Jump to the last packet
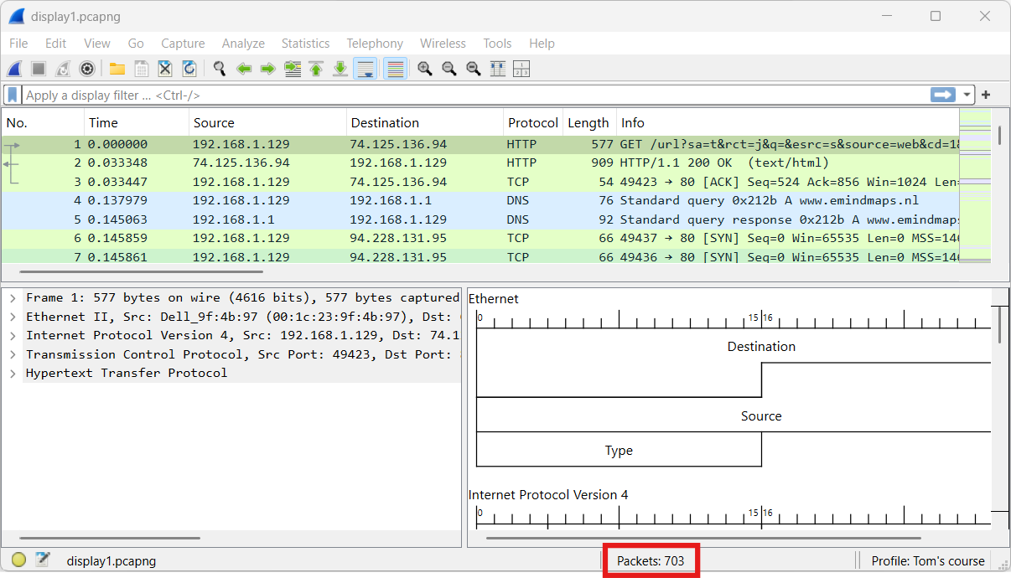The image size is (1011, 578). 340,69
